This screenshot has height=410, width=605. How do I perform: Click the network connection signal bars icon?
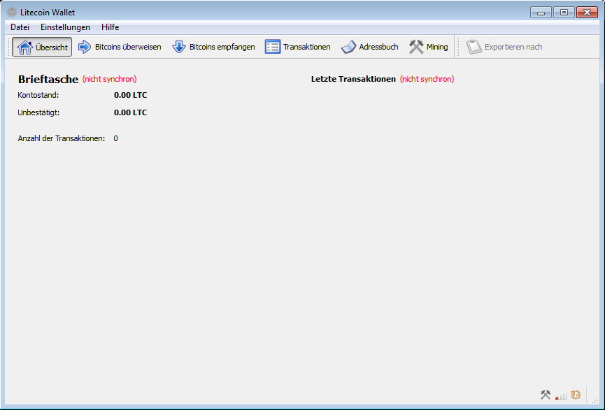pos(561,395)
